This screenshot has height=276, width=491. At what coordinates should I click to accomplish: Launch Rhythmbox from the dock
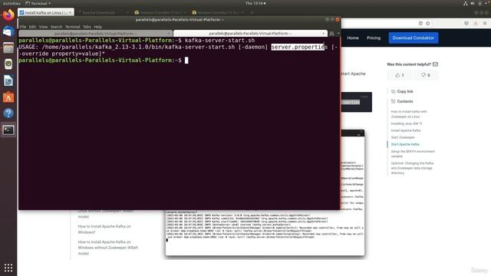[8, 64]
